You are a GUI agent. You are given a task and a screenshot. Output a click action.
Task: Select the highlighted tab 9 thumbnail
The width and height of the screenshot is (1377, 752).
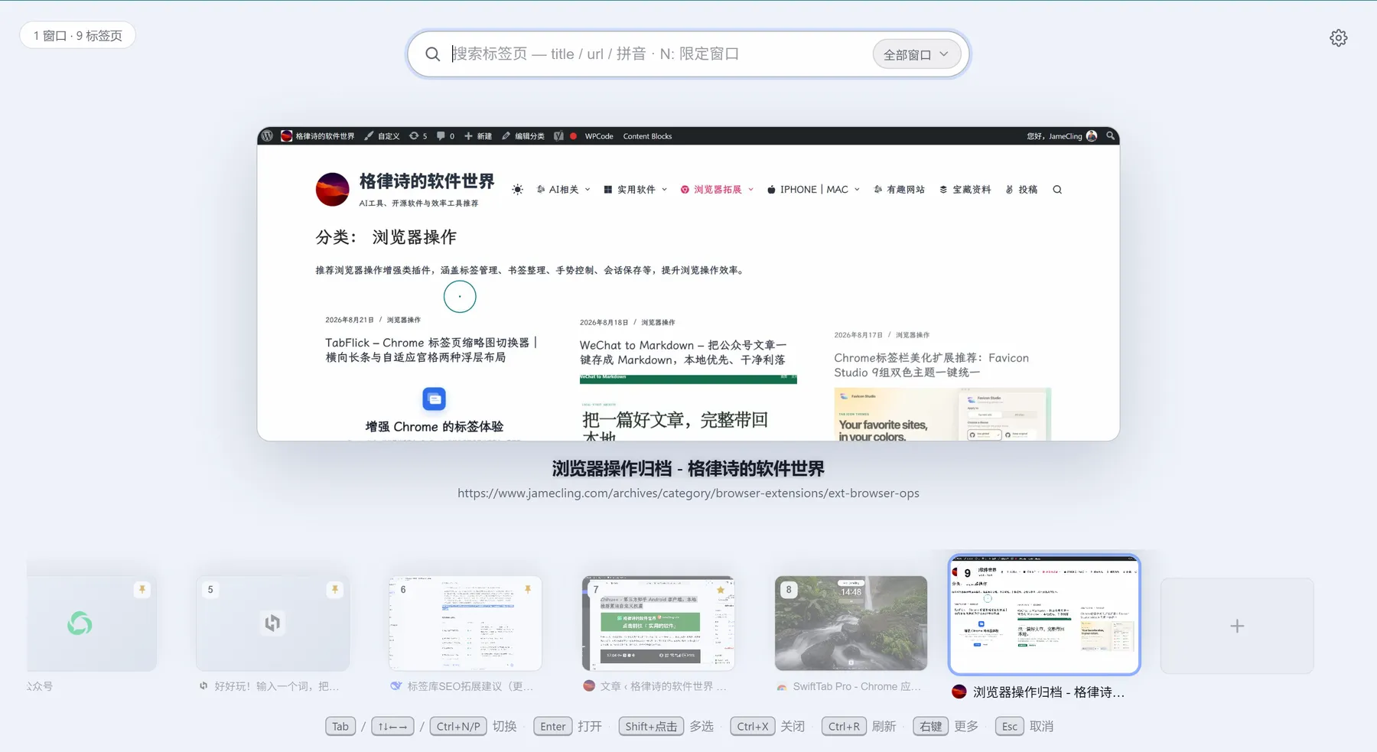pos(1044,615)
